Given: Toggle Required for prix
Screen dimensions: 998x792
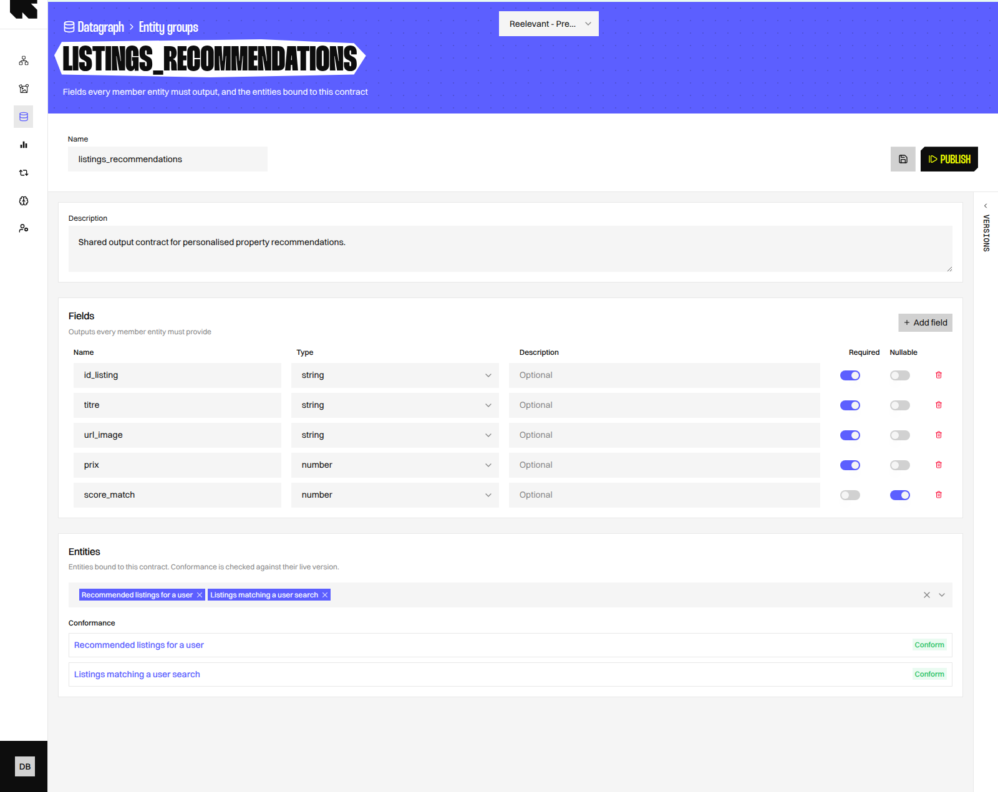Looking at the screenshot, I should click(850, 465).
